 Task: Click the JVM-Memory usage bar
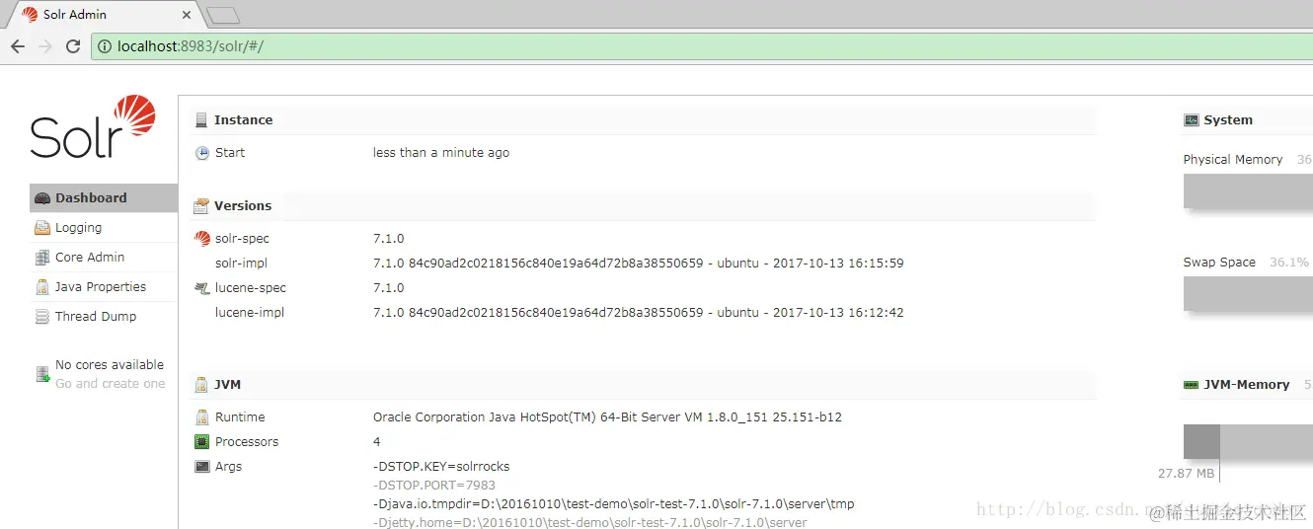pos(1248,441)
